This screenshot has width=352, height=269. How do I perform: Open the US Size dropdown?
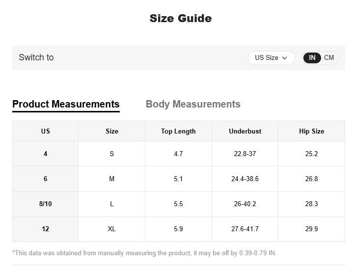271,58
